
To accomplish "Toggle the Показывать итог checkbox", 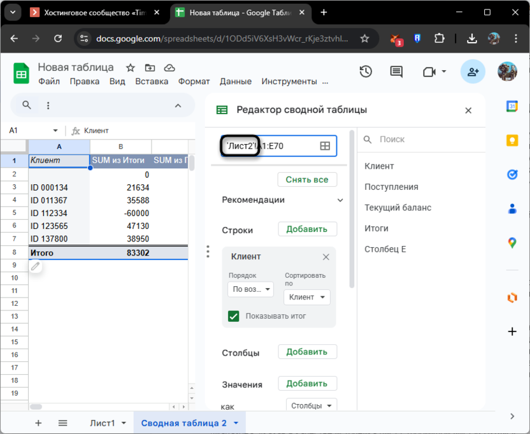I will click(x=234, y=315).
